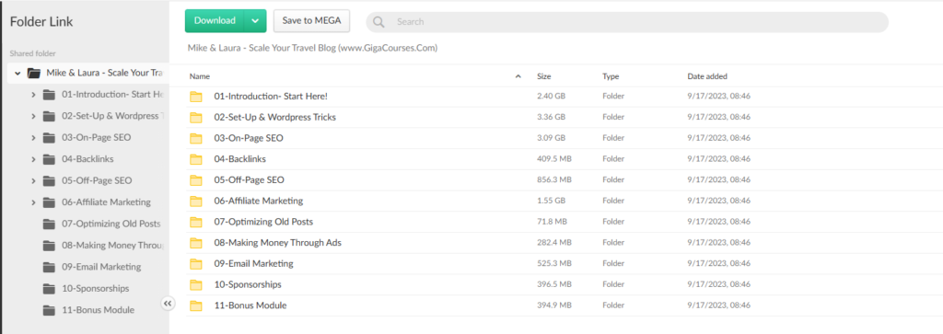Sort files by the Name column
The image size is (943, 334).
click(200, 76)
